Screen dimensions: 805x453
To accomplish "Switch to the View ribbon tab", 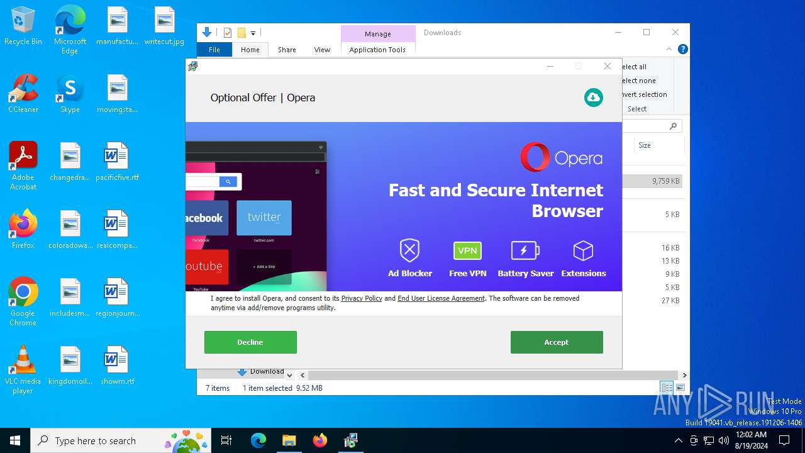I will [322, 50].
